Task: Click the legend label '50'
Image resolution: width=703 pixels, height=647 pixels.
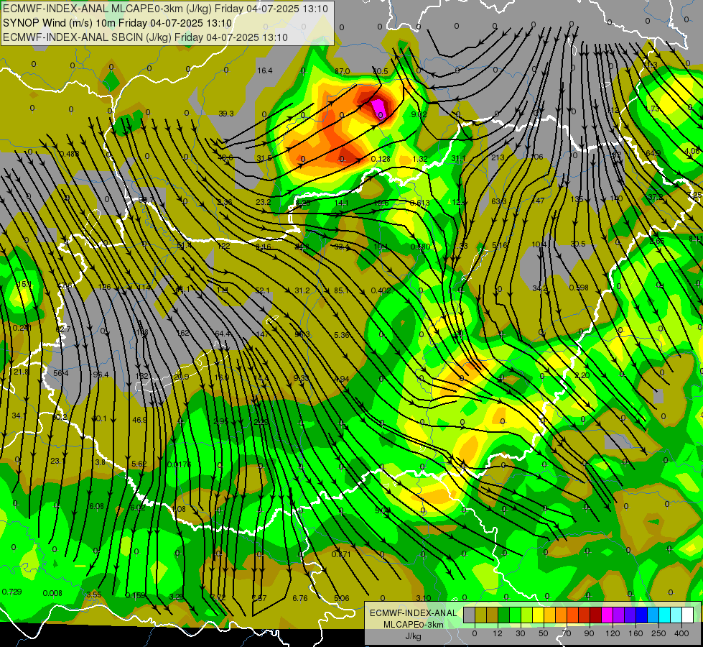Action: [x=544, y=633]
